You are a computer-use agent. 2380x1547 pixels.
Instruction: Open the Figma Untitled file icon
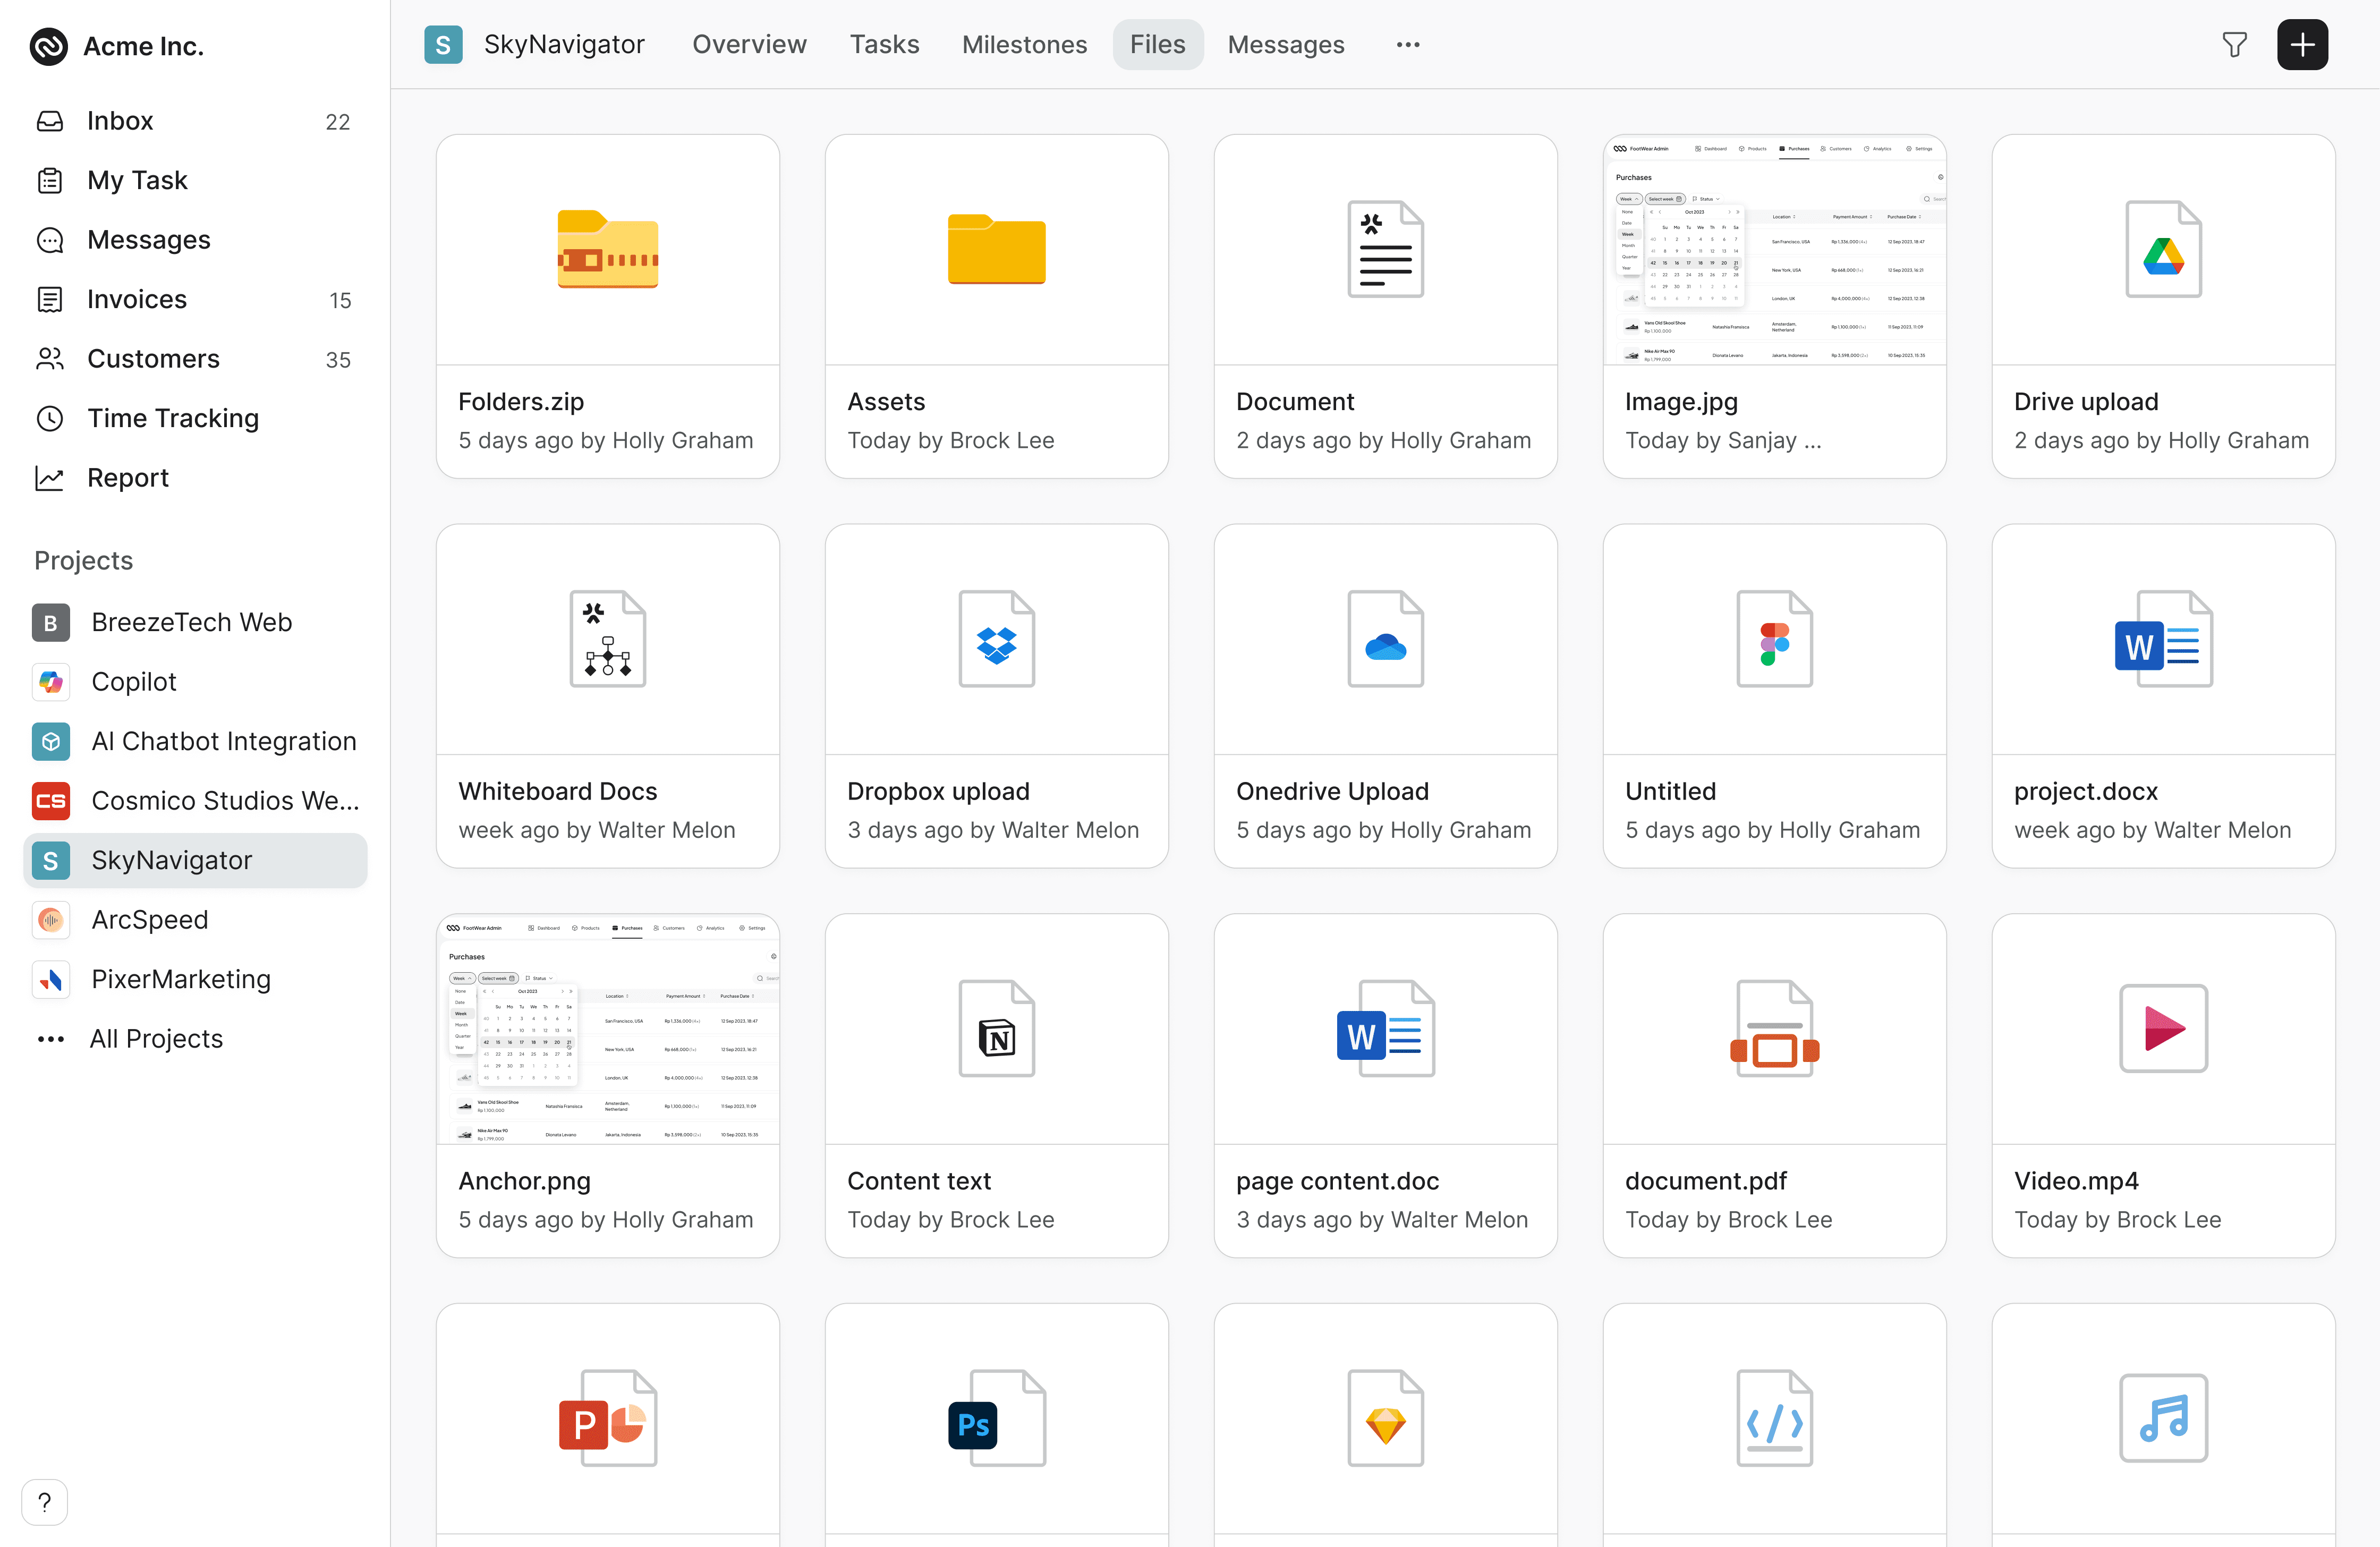point(1774,639)
